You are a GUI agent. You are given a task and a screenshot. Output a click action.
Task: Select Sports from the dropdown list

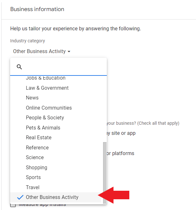[x=33, y=177]
